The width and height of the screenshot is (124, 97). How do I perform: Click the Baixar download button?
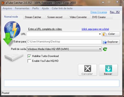tap(108, 70)
